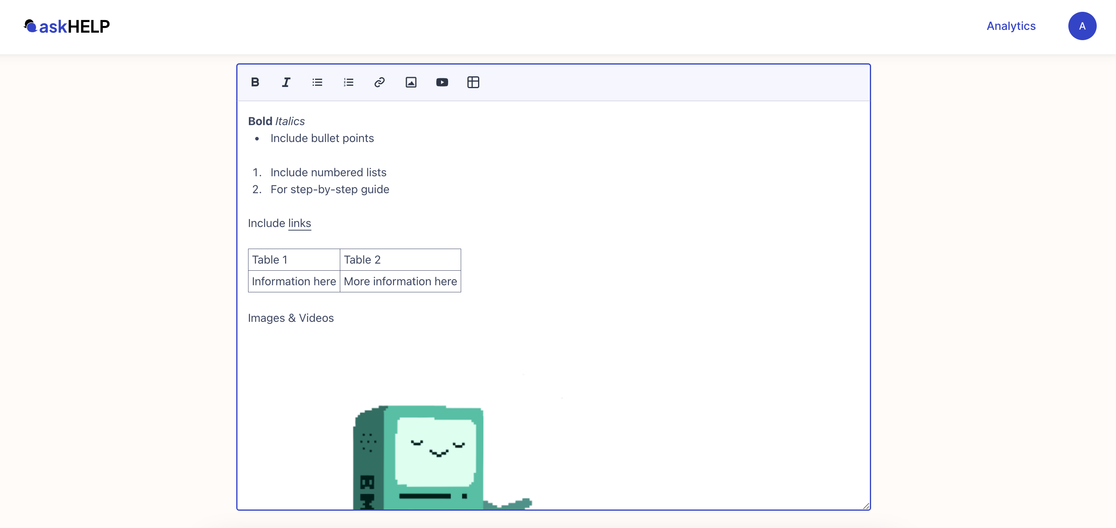Click the embed video icon

[x=442, y=82]
